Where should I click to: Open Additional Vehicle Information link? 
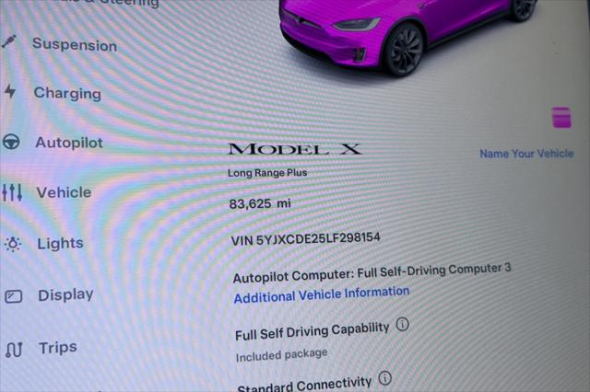(322, 294)
